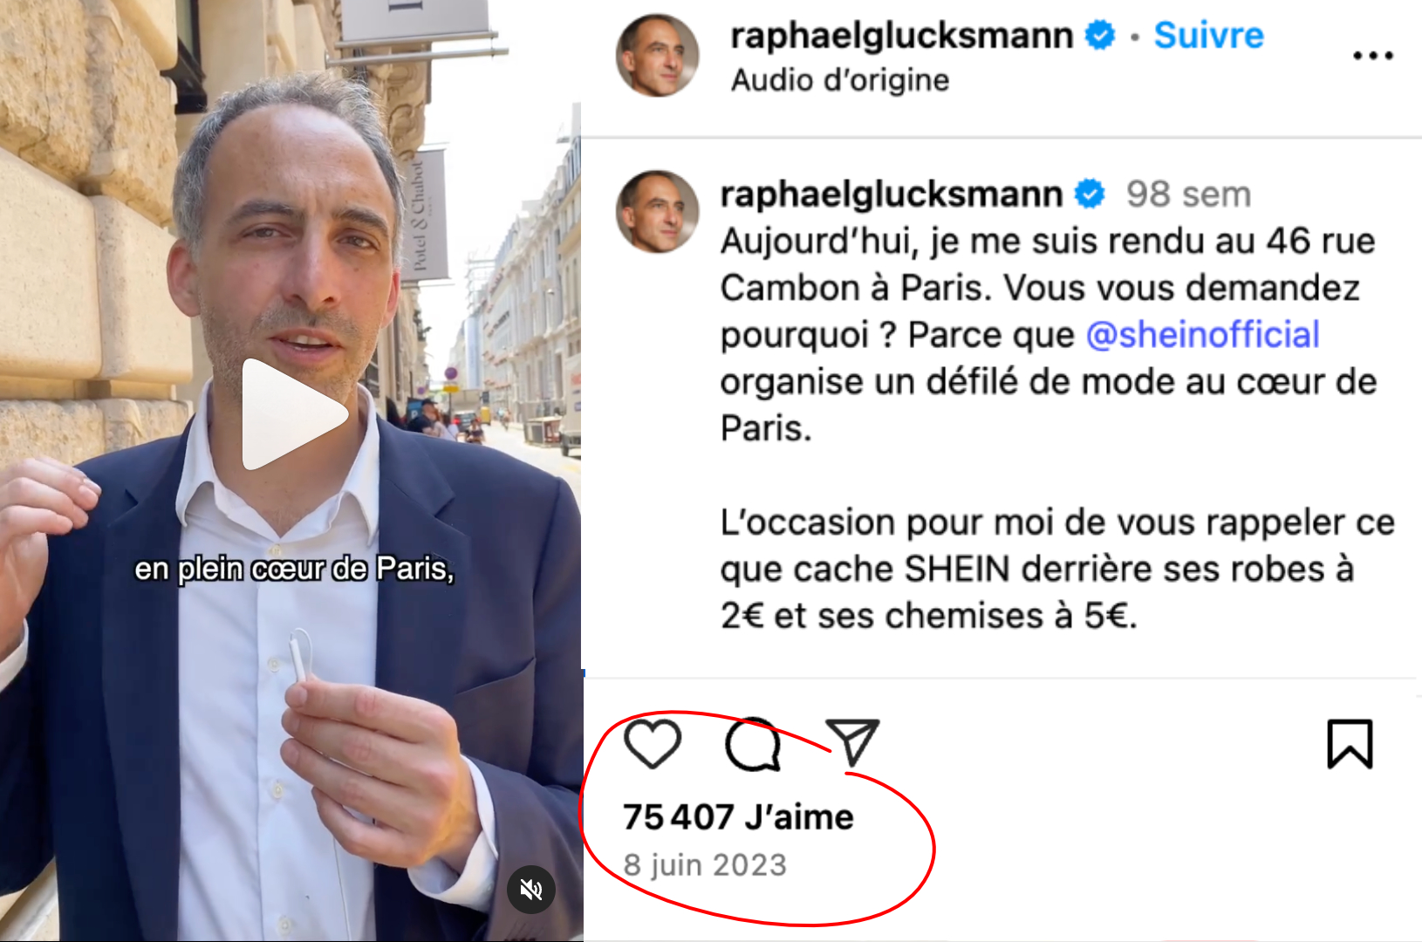Click the video subtitle text area
The height and width of the screenshot is (942, 1422).
coord(294,569)
